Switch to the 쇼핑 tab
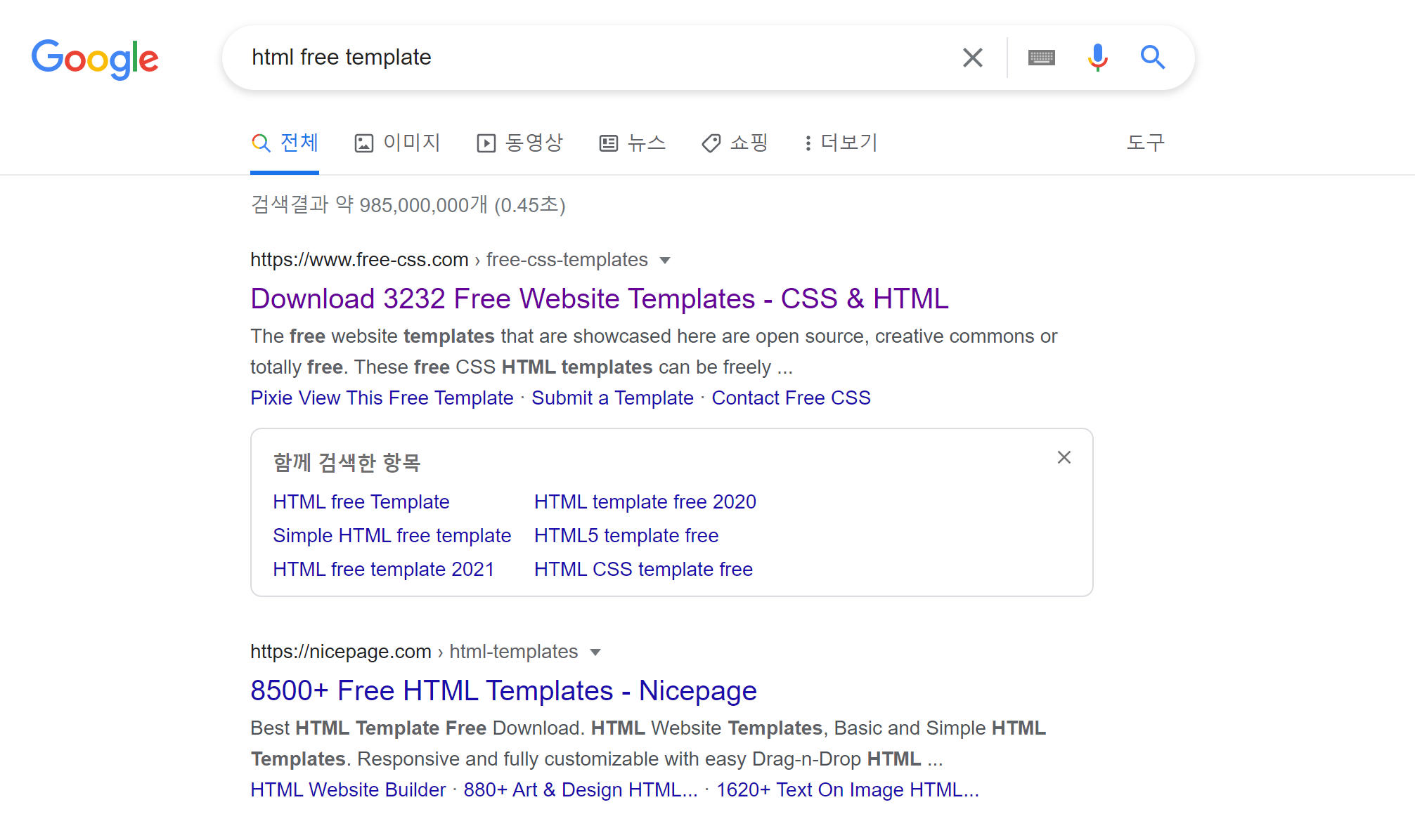Viewport: 1415px width, 840px height. pyautogui.click(x=735, y=143)
